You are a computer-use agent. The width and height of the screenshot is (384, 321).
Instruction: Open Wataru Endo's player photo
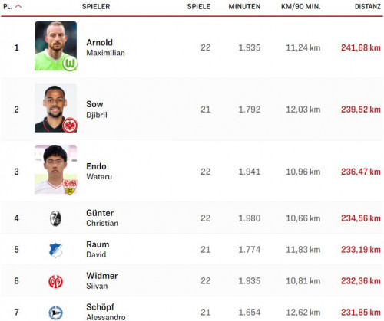click(x=55, y=169)
